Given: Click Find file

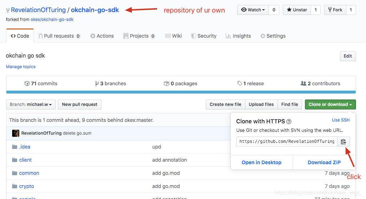Looking at the screenshot, I should click(290, 104).
